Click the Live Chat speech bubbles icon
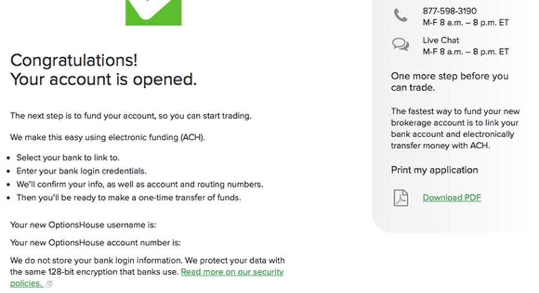The image size is (539, 293). coord(401,45)
